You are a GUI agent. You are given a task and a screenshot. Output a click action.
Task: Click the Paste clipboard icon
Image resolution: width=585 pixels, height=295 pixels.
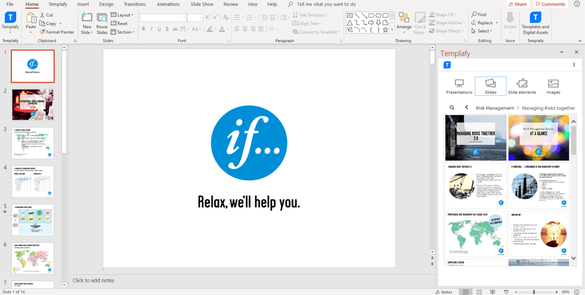coord(31,18)
